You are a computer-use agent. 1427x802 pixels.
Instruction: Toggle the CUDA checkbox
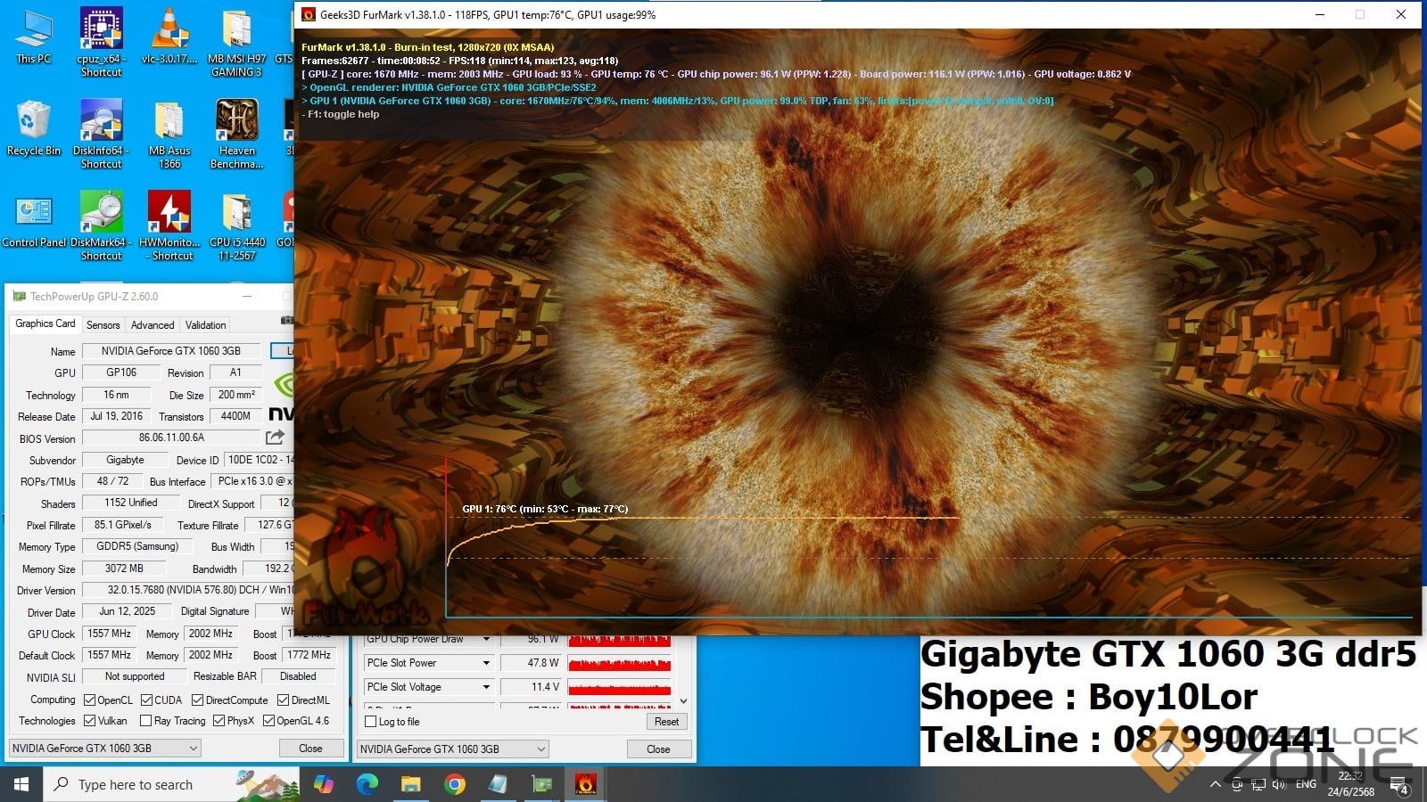click(x=147, y=700)
